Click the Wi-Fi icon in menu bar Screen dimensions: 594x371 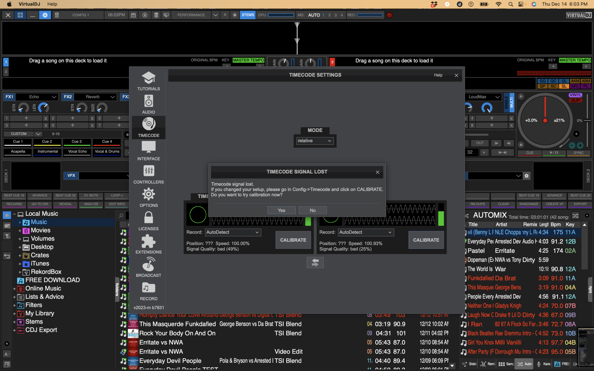[x=498, y=4]
